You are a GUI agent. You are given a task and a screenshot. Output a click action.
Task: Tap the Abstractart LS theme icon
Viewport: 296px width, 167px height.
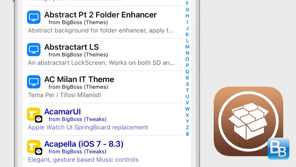pos(34,49)
